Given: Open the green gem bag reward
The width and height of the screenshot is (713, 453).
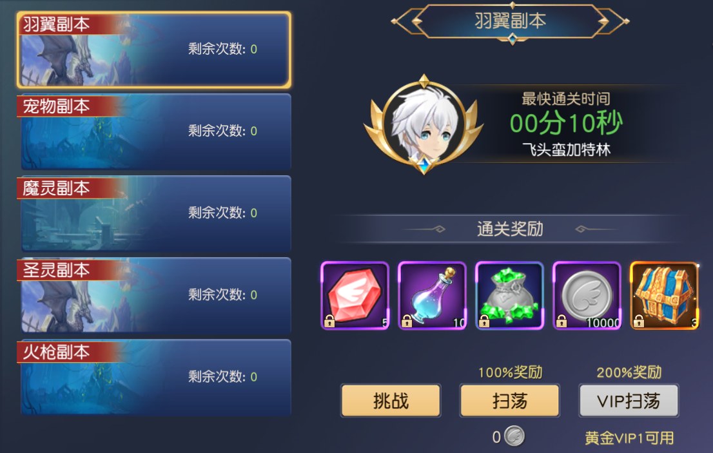Looking at the screenshot, I should pyautogui.click(x=510, y=295).
